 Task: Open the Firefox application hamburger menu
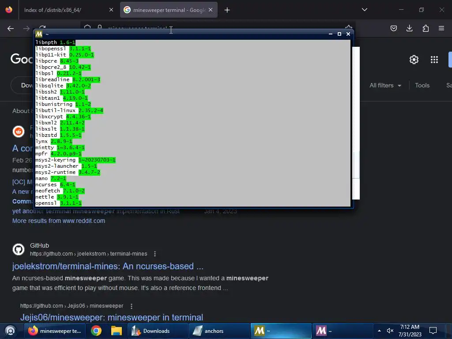point(441,28)
